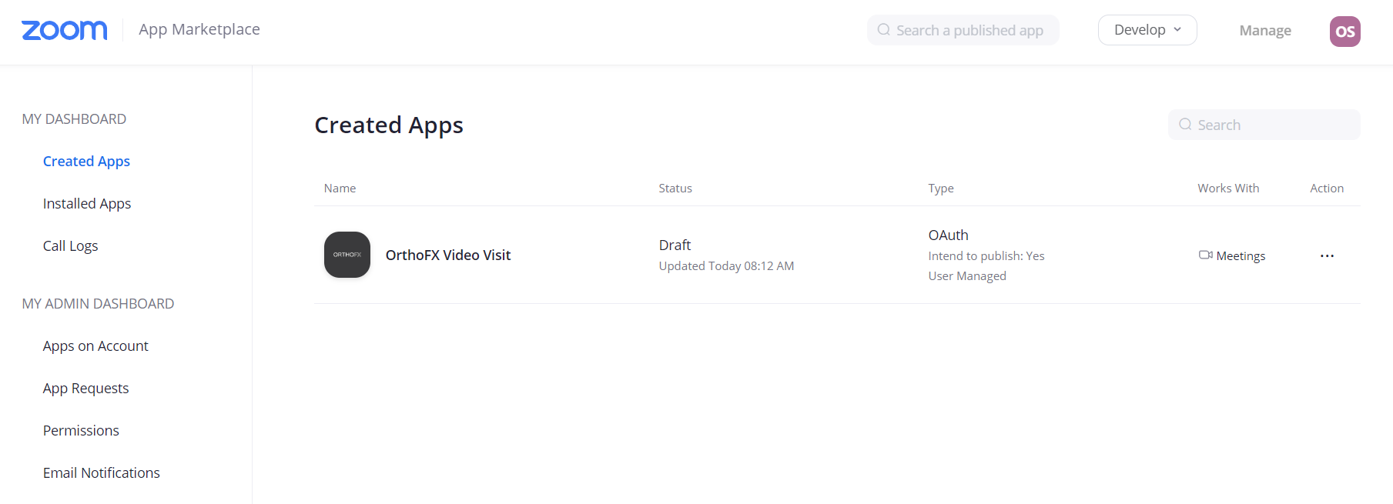Click the Zoom logo

click(65, 30)
